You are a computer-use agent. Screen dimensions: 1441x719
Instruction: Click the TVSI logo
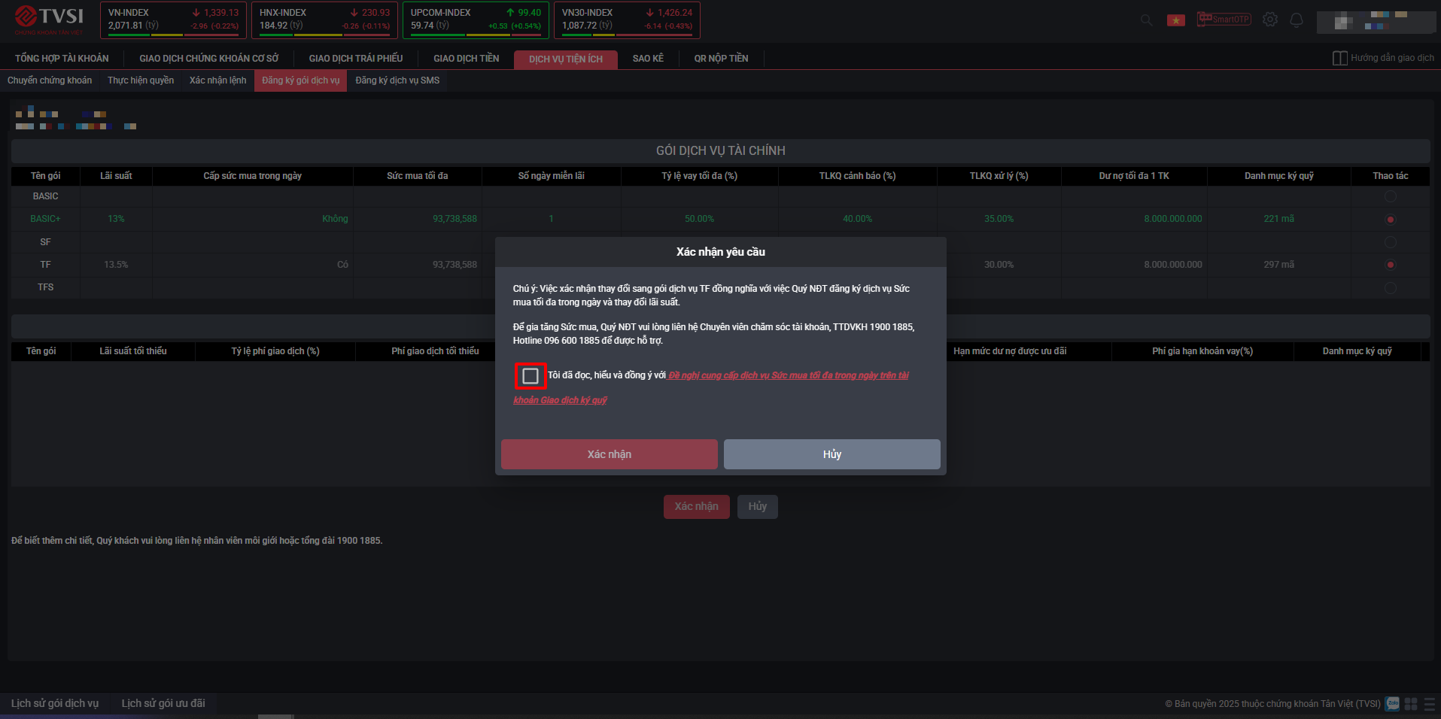pyautogui.click(x=50, y=20)
